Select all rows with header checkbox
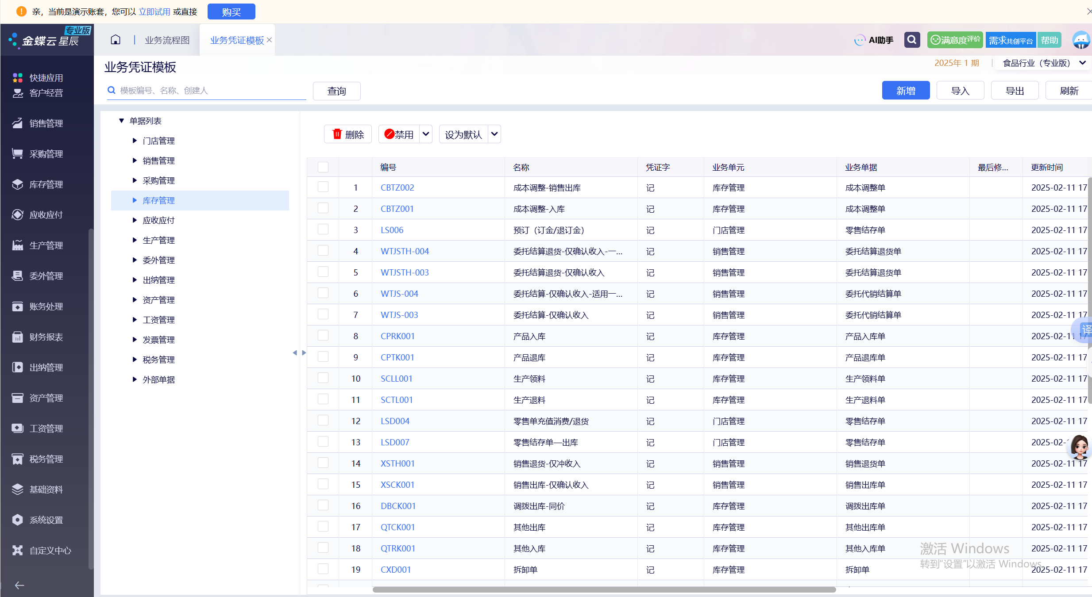The image size is (1092, 597). pyautogui.click(x=323, y=167)
